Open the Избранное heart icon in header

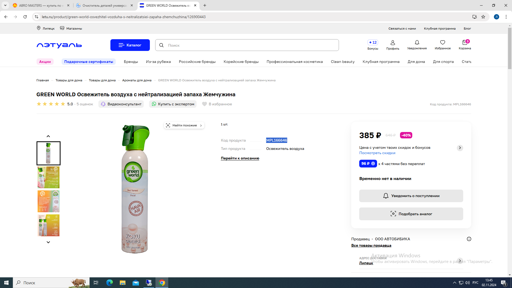tap(443, 42)
